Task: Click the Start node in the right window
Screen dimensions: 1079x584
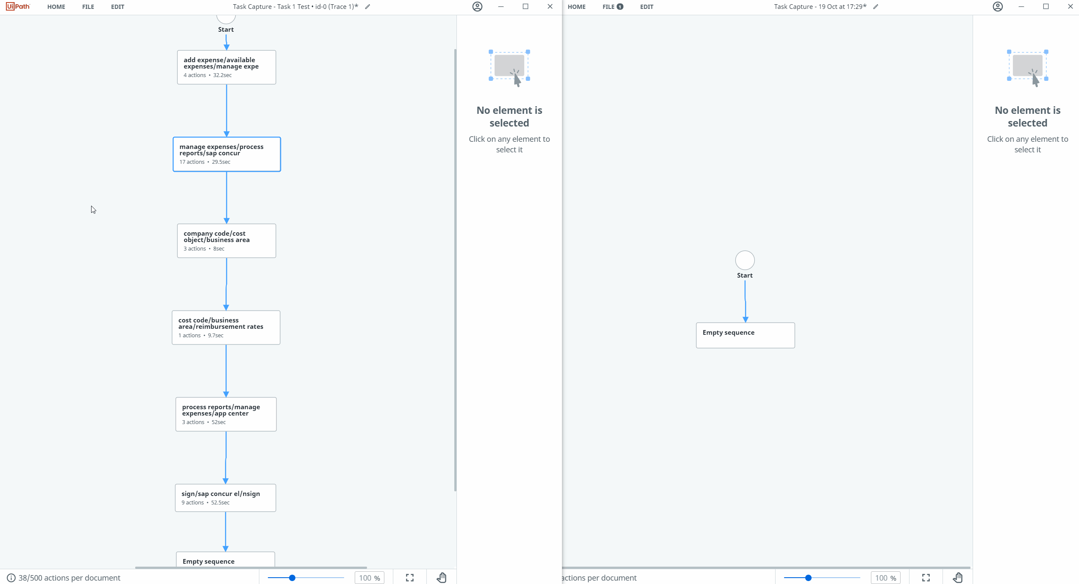Action: pos(745,260)
